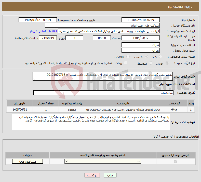Click the service code cell ج-44

coord(174,110)
